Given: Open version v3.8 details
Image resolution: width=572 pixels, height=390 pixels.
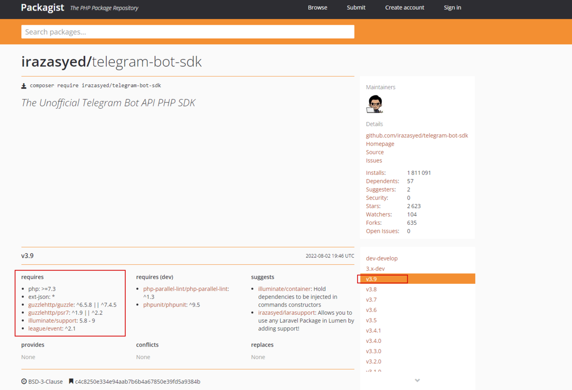Looking at the screenshot, I should pyautogui.click(x=371, y=289).
